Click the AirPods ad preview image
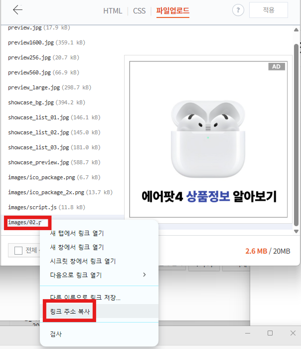This screenshot has height=349, width=301. click(208, 139)
